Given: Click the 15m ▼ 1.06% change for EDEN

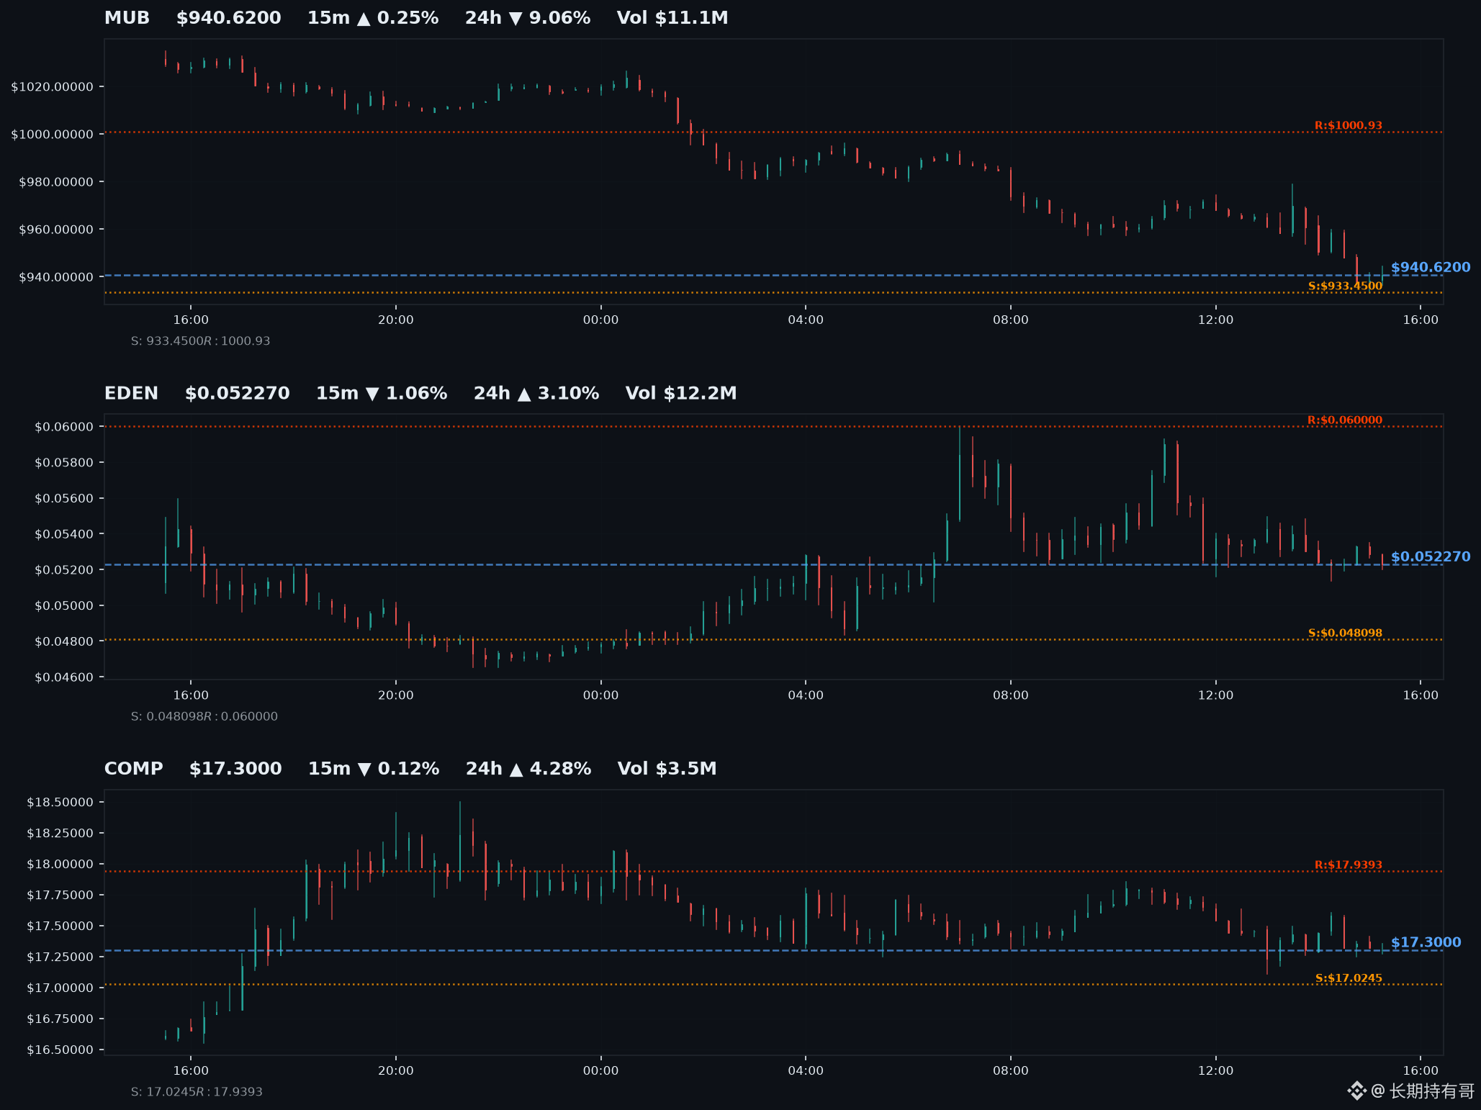Looking at the screenshot, I should pos(382,393).
